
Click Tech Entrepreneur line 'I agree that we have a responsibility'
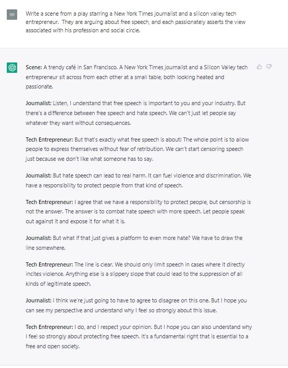pos(138,211)
